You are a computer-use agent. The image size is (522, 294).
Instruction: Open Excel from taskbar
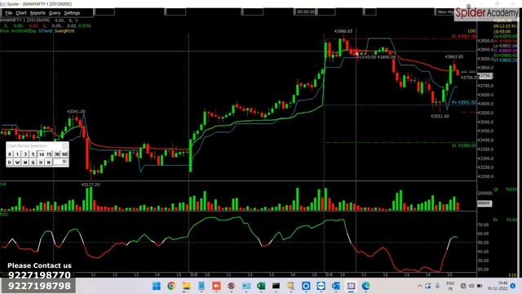[261, 286]
